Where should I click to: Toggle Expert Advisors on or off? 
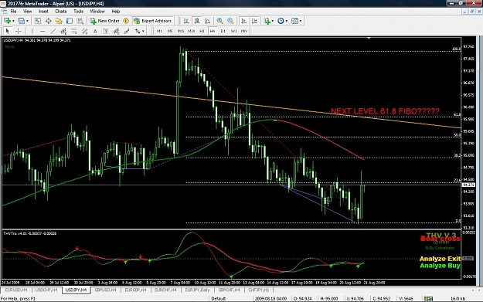click(153, 21)
